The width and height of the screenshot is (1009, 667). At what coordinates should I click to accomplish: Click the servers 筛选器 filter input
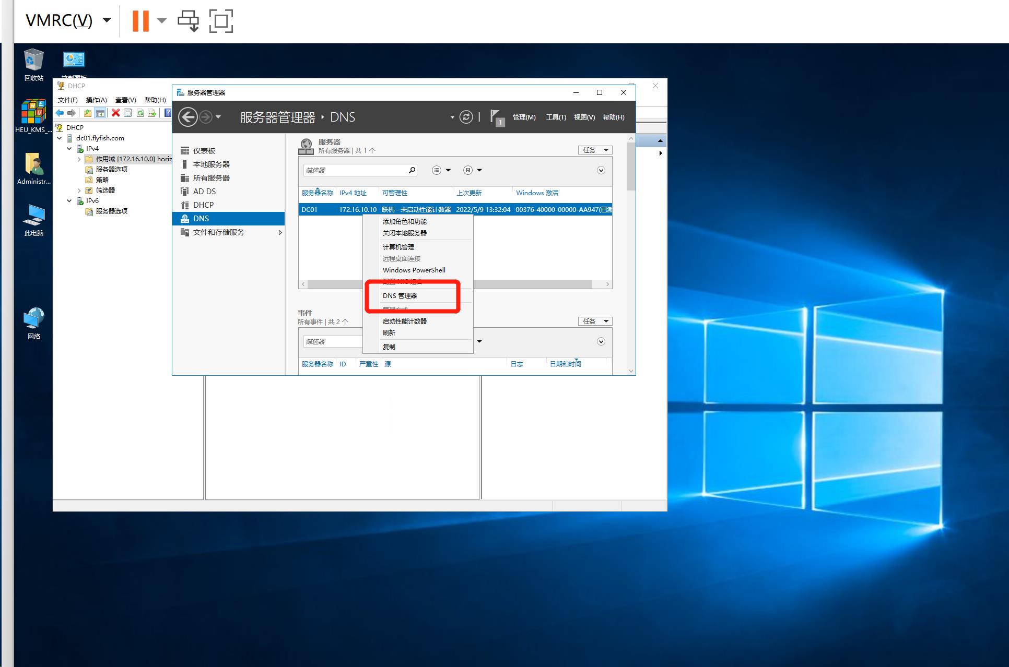point(355,170)
